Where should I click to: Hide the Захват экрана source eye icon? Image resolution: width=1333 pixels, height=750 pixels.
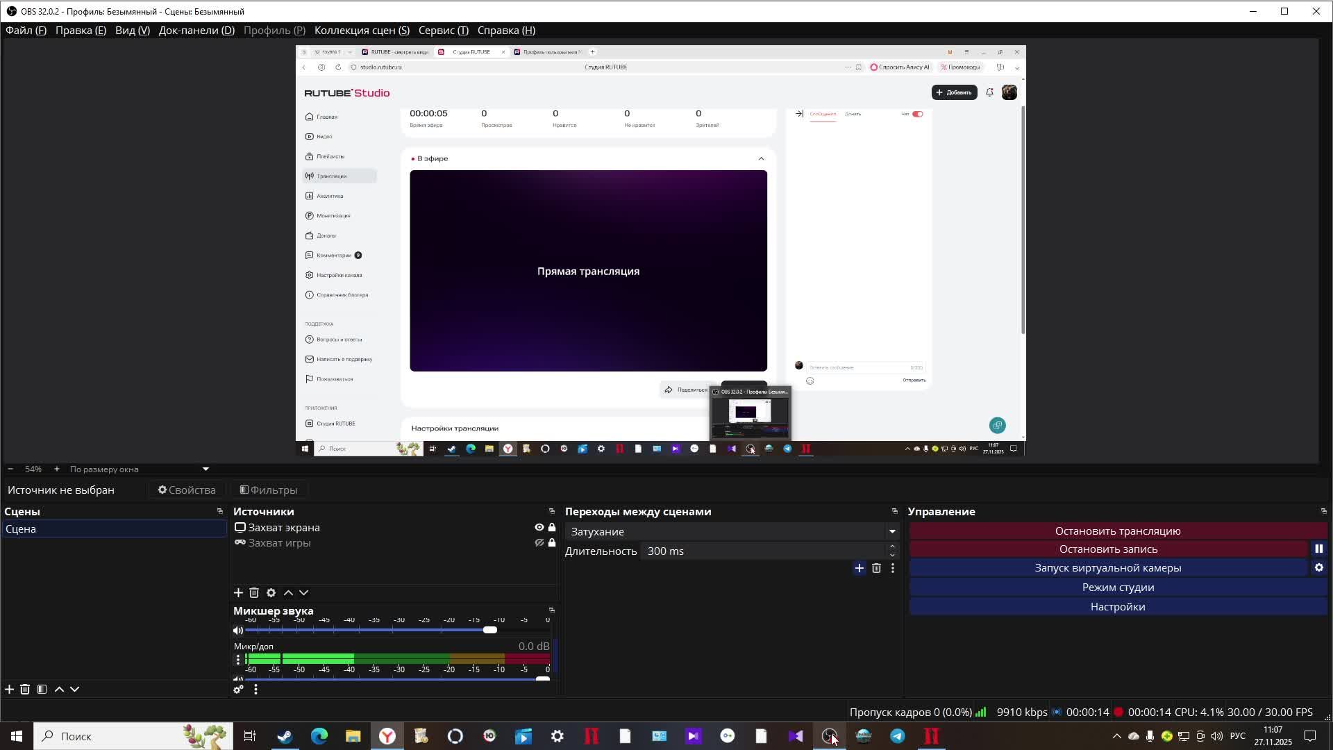[x=539, y=527]
